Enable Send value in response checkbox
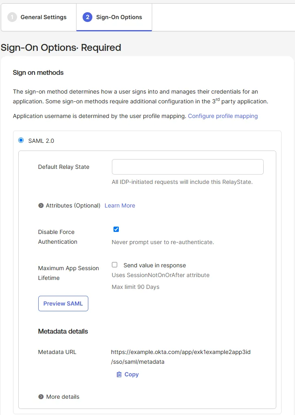Screen dimensions: 295x415 click(x=115, y=265)
